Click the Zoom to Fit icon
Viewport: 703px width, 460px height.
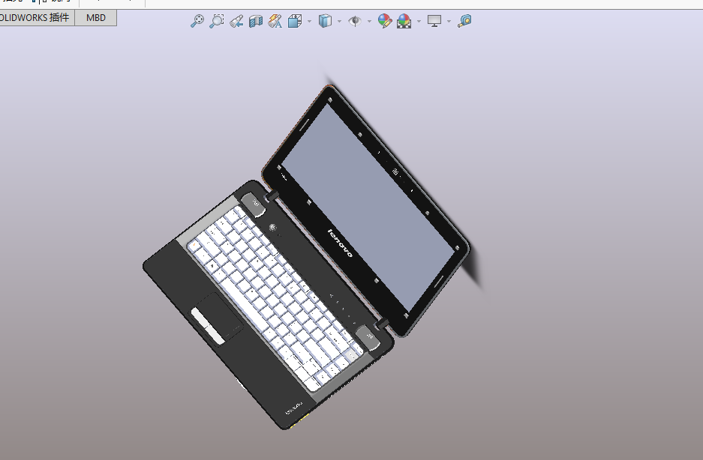click(x=197, y=21)
